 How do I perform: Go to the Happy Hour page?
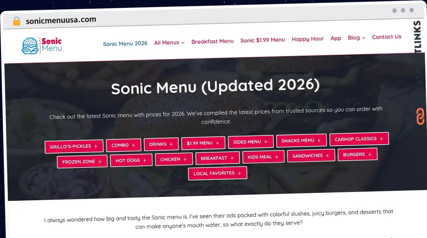pyautogui.click(x=308, y=39)
